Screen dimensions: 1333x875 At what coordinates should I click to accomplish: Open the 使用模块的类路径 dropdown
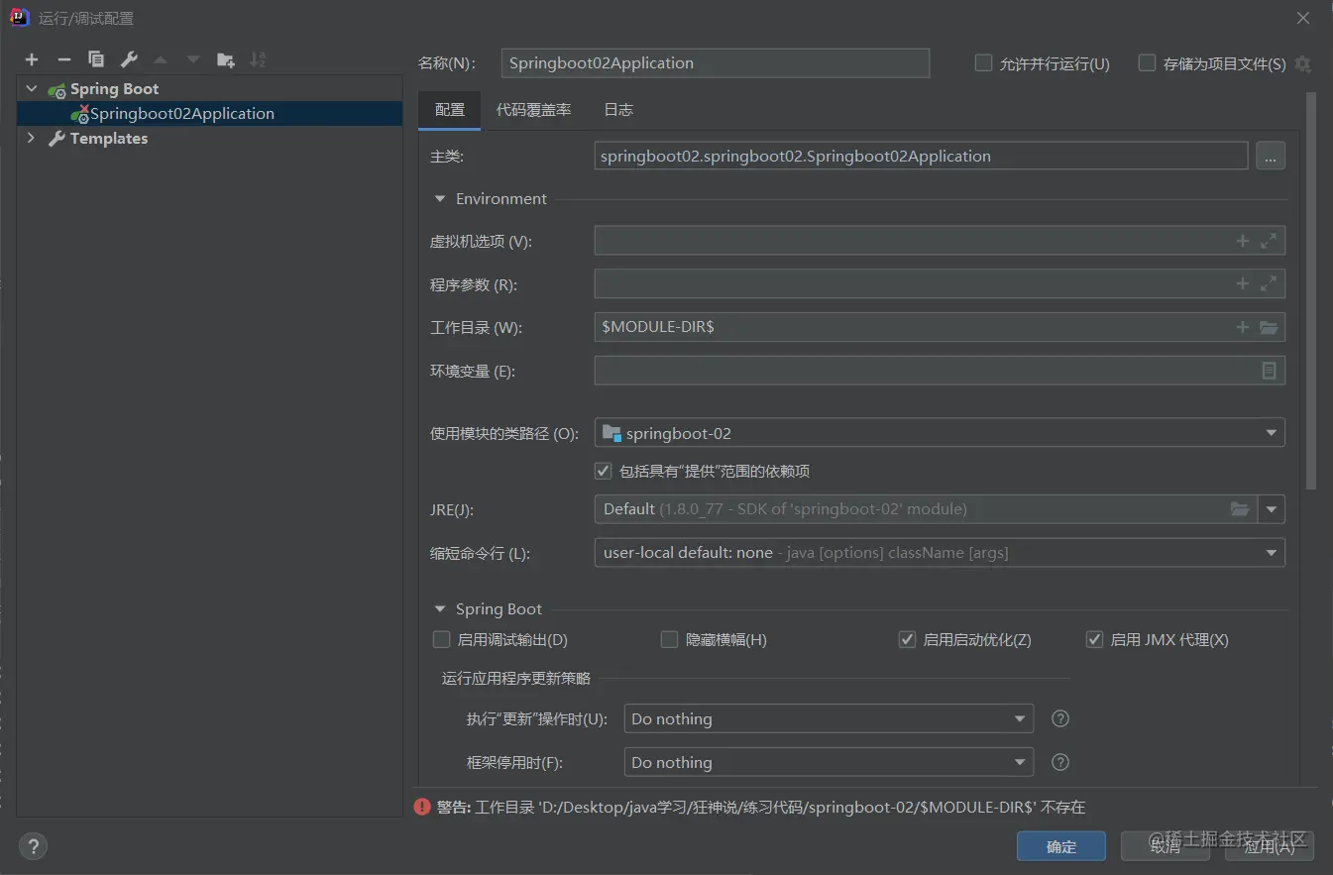point(940,433)
